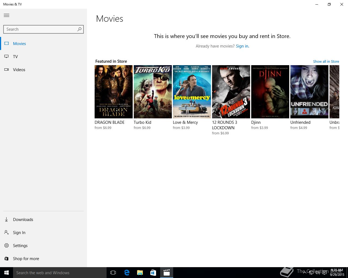The width and height of the screenshot is (348, 278).
Task: Open the Love & Mercy poster
Action: (192, 92)
